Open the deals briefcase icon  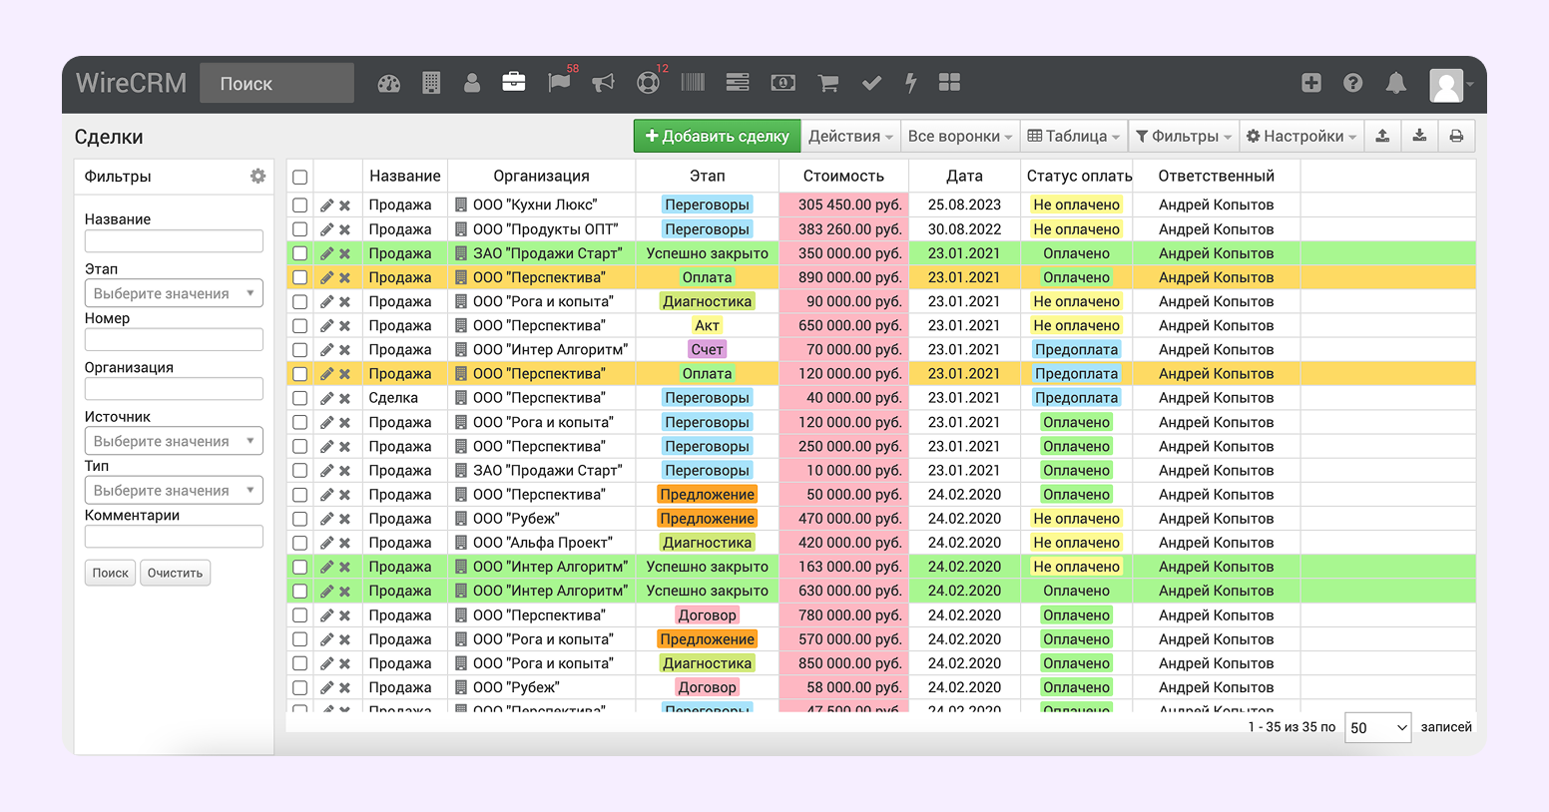[x=514, y=83]
